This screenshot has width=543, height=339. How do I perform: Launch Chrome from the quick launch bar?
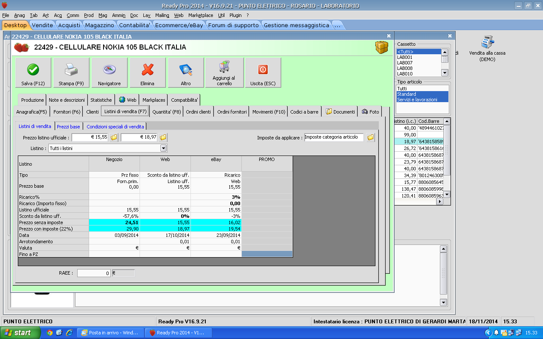tap(50, 333)
